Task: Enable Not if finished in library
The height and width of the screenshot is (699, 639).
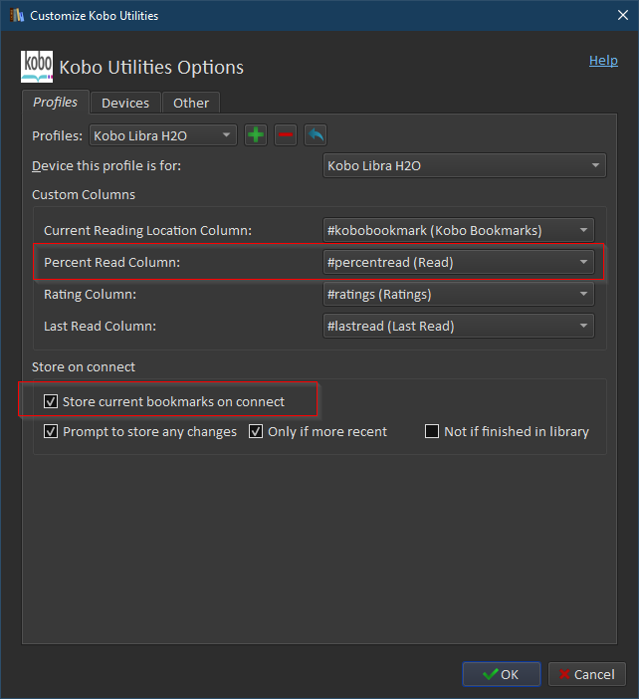Action: (432, 431)
